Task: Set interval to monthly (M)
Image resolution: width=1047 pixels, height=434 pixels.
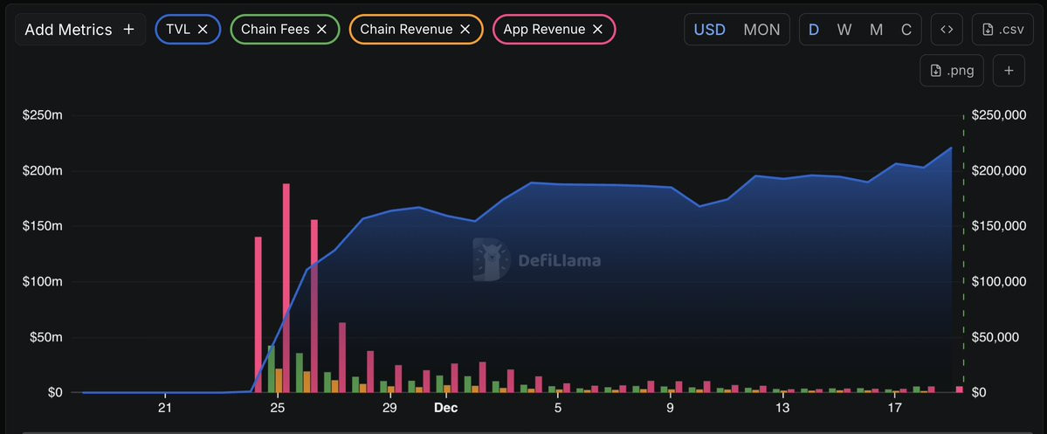Action: point(877,30)
